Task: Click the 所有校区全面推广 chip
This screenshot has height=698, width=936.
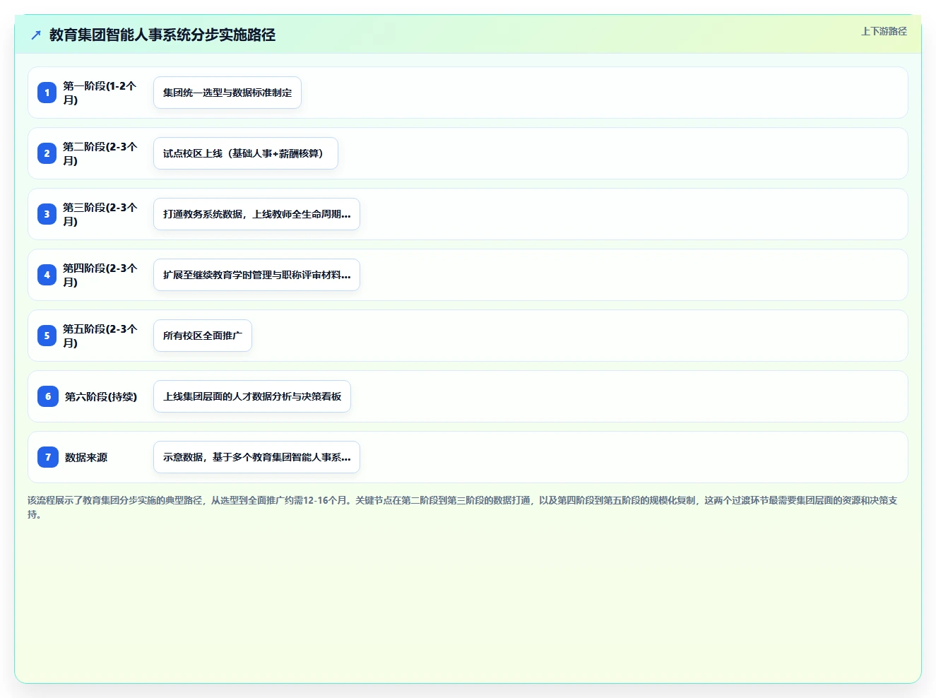Action: click(203, 336)
